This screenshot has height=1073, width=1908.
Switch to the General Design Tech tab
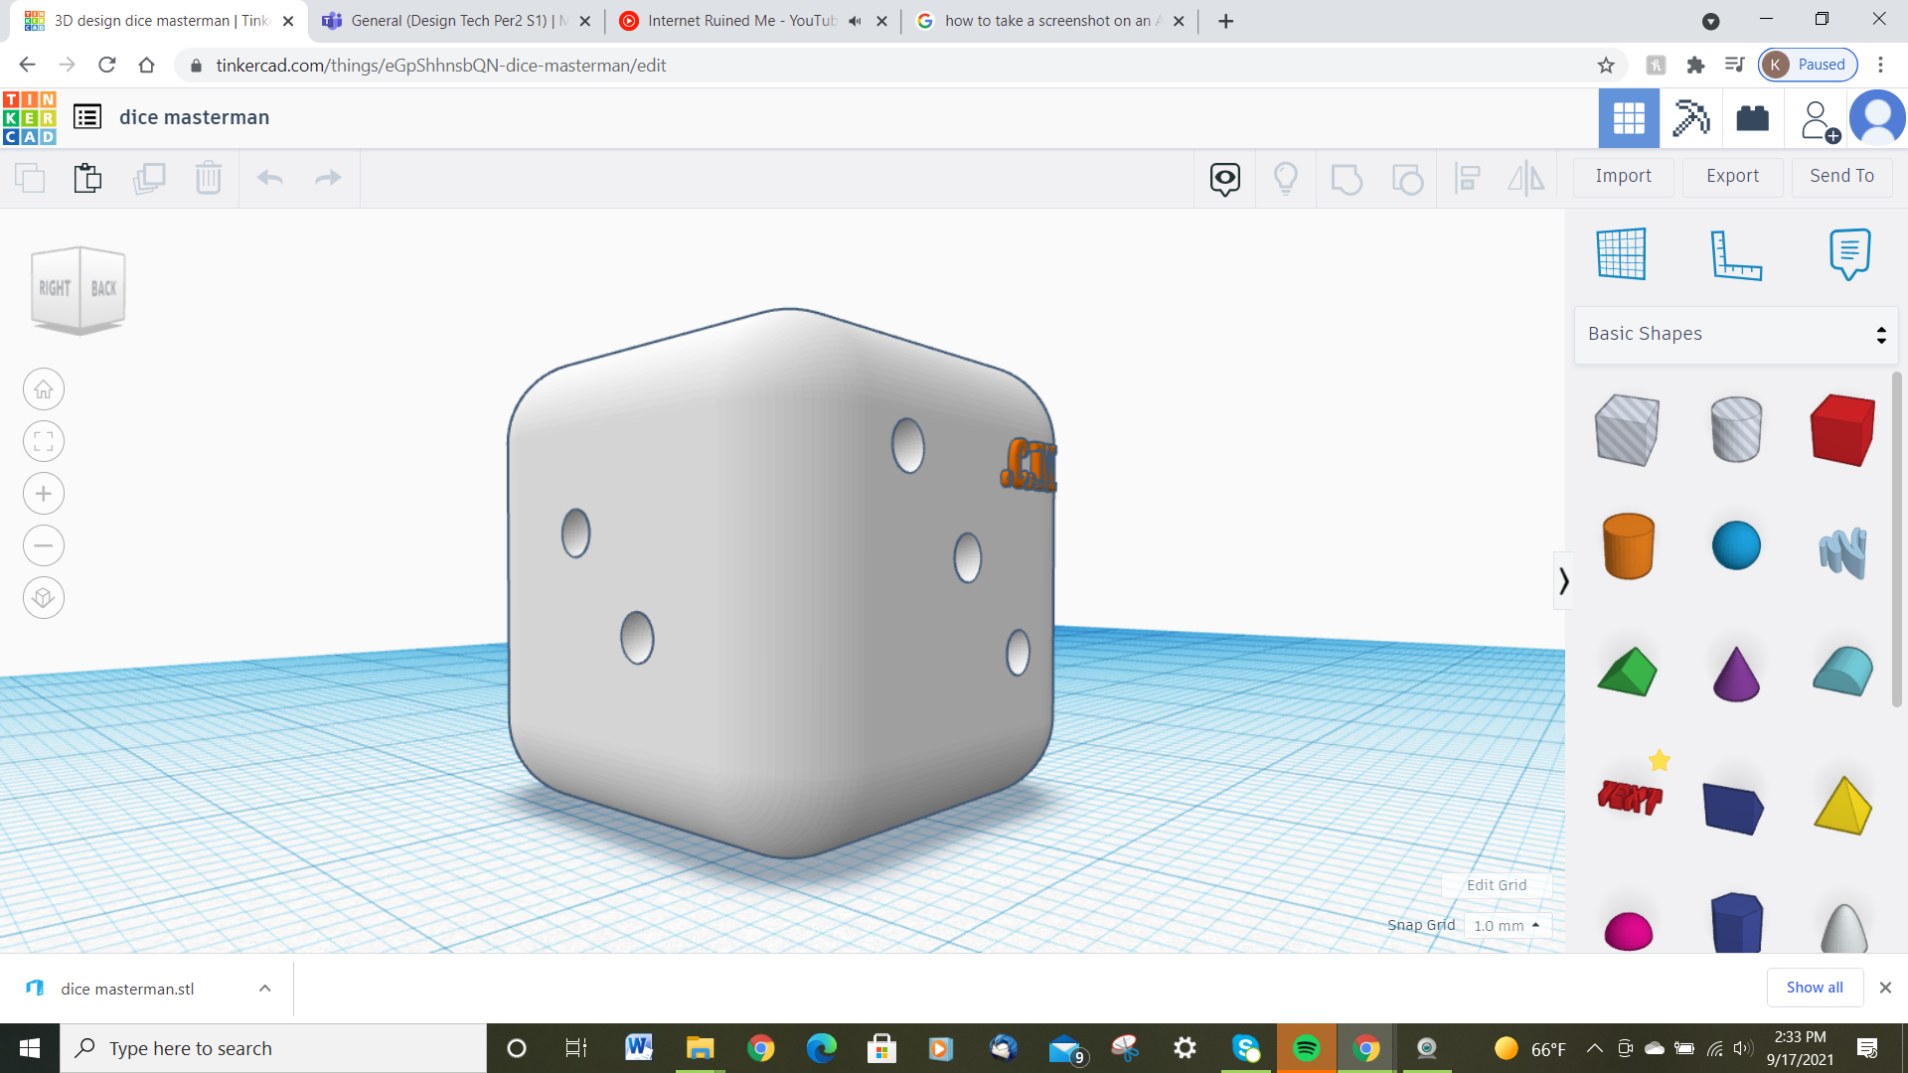pos(455,21)
